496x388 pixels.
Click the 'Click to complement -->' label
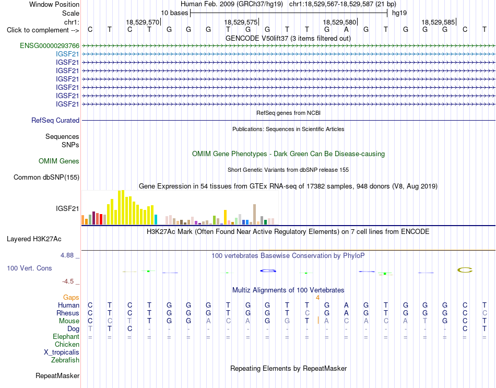pos(43,30)
